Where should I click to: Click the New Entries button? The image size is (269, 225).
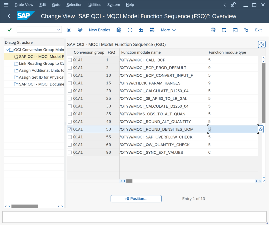tap(100, 30)
